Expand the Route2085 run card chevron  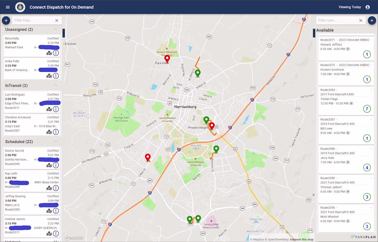tap(371, 90)
